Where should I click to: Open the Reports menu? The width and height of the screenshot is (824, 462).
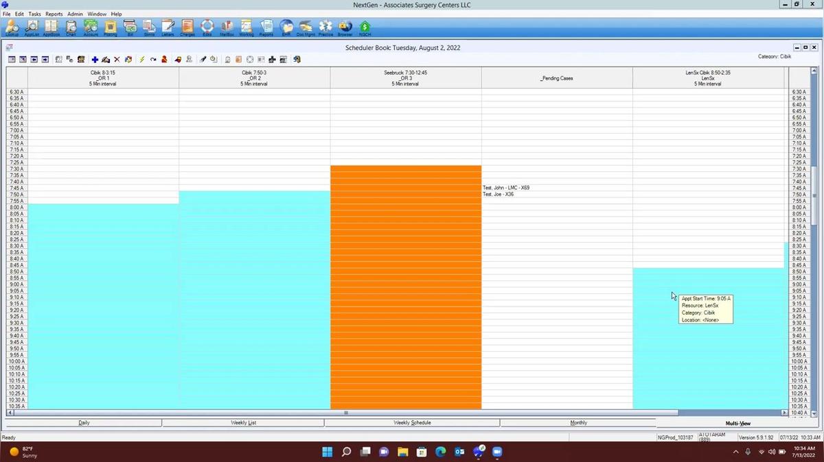tap(54, 14)
